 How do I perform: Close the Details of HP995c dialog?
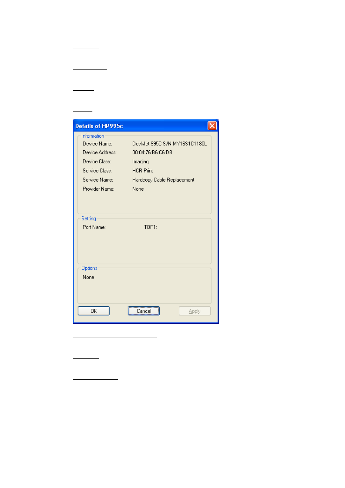[x=212, y=126]
